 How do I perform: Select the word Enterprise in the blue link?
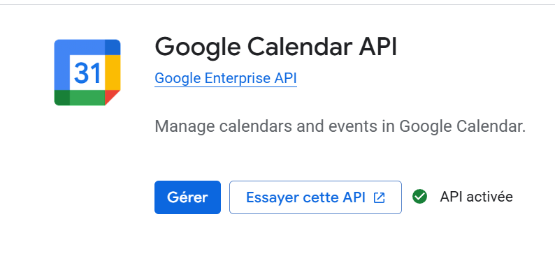click(238, 78)
